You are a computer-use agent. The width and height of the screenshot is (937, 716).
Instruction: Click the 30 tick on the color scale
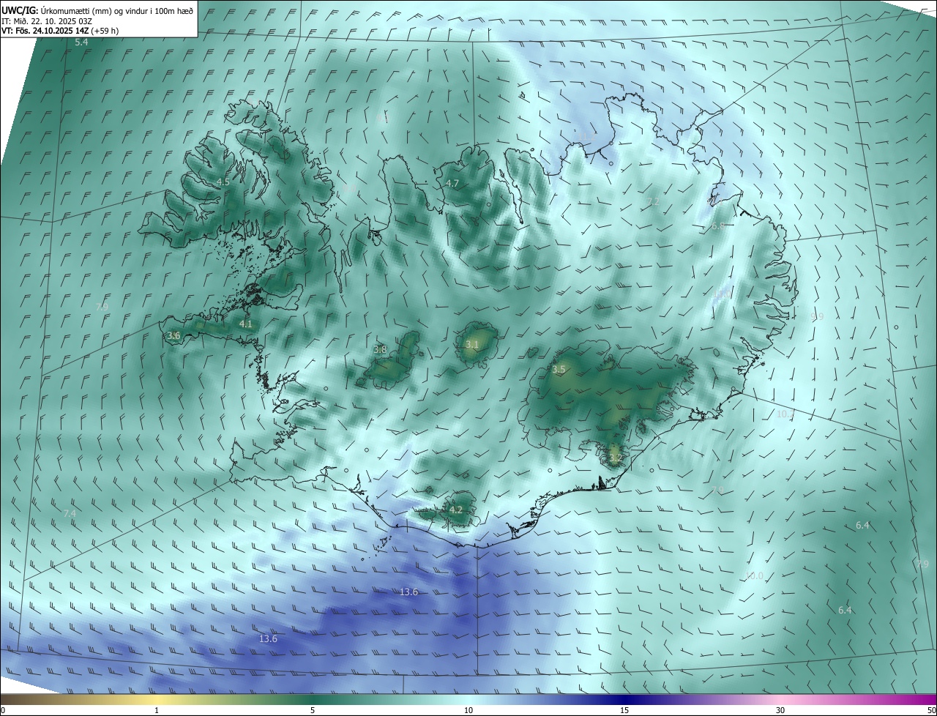[x=780, y=710]
